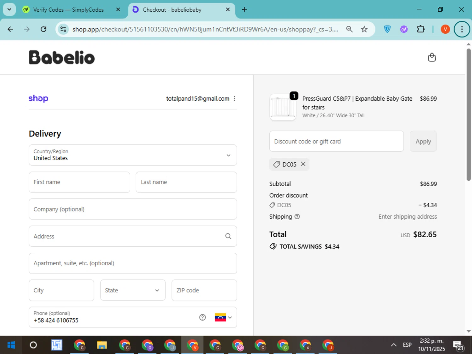Click total price $82.65
Screen dimensions: 472x354
point(425,234)
